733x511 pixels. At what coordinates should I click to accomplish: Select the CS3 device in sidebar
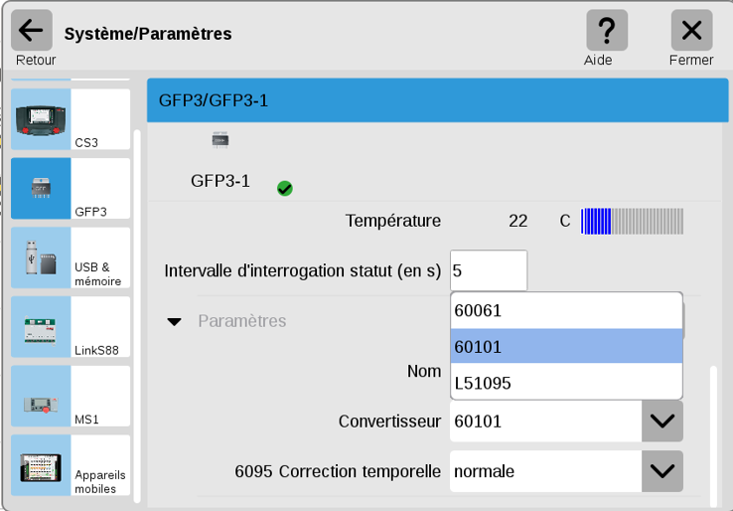tap(71, 119)
